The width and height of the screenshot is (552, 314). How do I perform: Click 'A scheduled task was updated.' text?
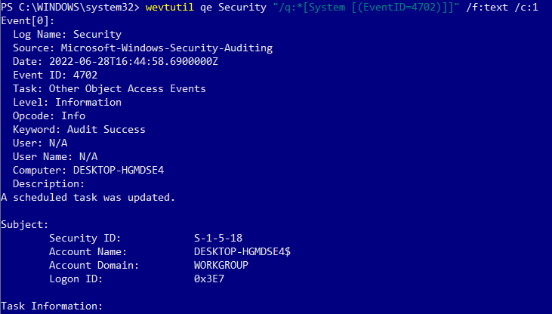point(88,198)
